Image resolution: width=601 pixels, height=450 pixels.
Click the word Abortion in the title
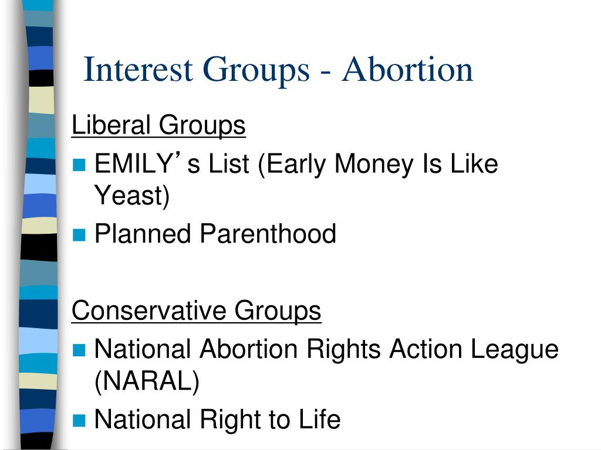pos(407,69)
